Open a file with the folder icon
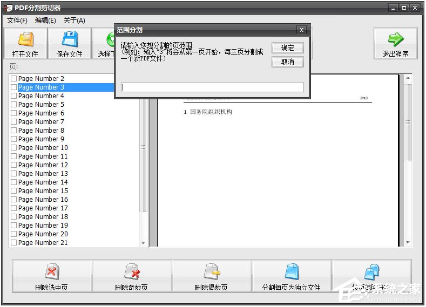 click(25, 43)
